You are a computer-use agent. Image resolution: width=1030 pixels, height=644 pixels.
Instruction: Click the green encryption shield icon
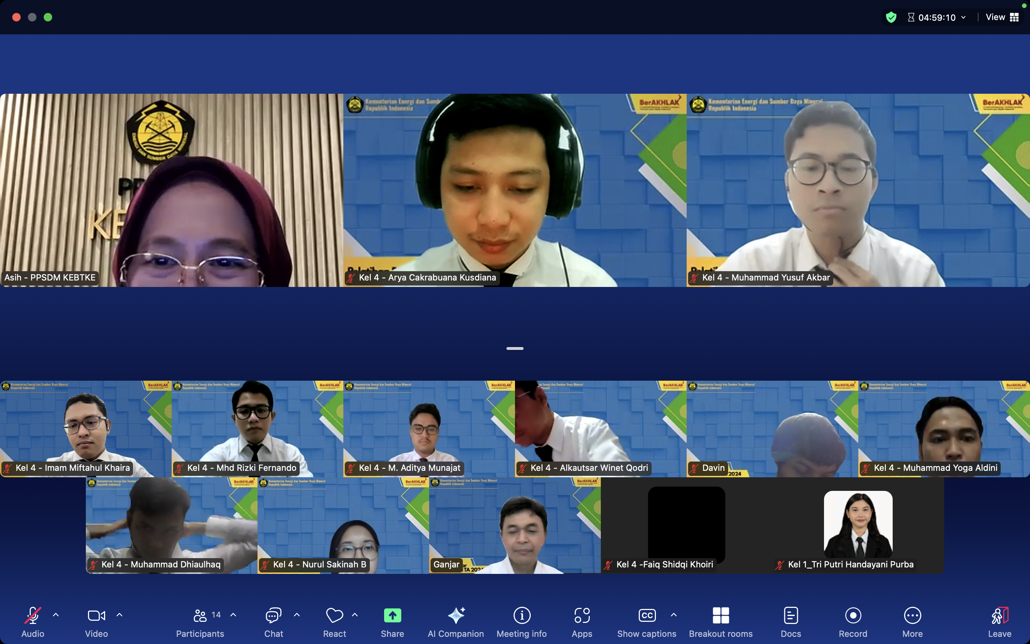[891, 18]
